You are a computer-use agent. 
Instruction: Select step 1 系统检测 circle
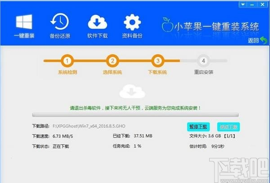tap(67, 61)
